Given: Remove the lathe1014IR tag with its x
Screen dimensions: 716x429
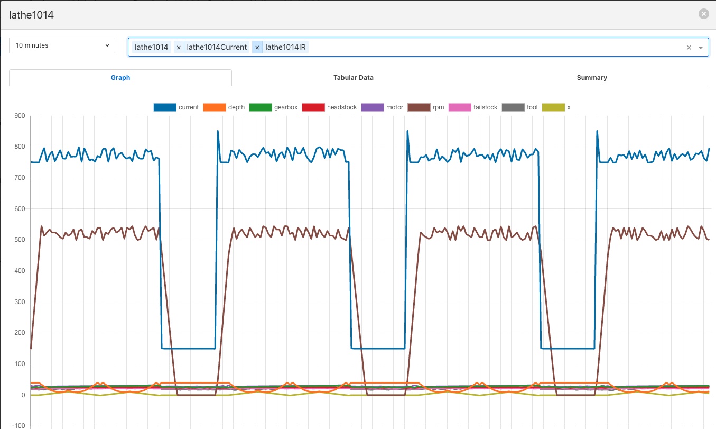Looking at the screenshot, I should 257,47.
